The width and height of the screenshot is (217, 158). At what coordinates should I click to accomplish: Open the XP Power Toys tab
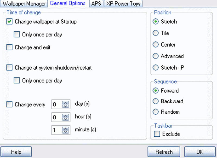pos(123,4)
